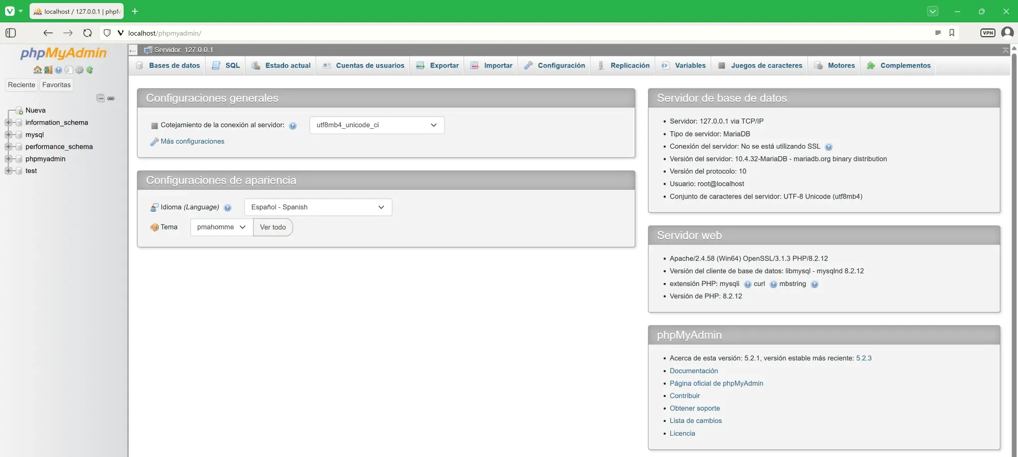Toggle the browser VPN button

(987, 33)
